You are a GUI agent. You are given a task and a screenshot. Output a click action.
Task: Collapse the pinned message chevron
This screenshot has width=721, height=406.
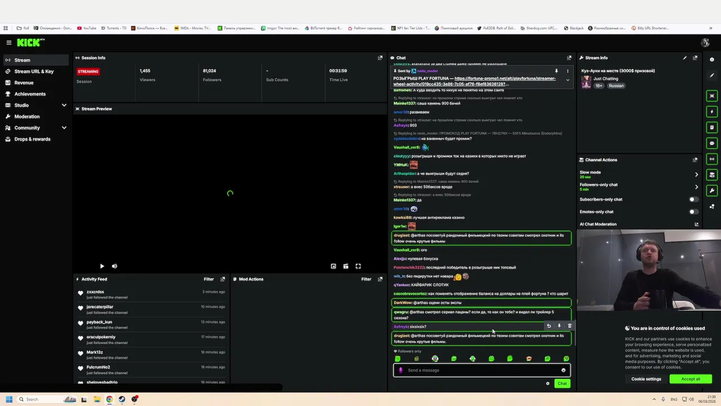click(567, 80)
